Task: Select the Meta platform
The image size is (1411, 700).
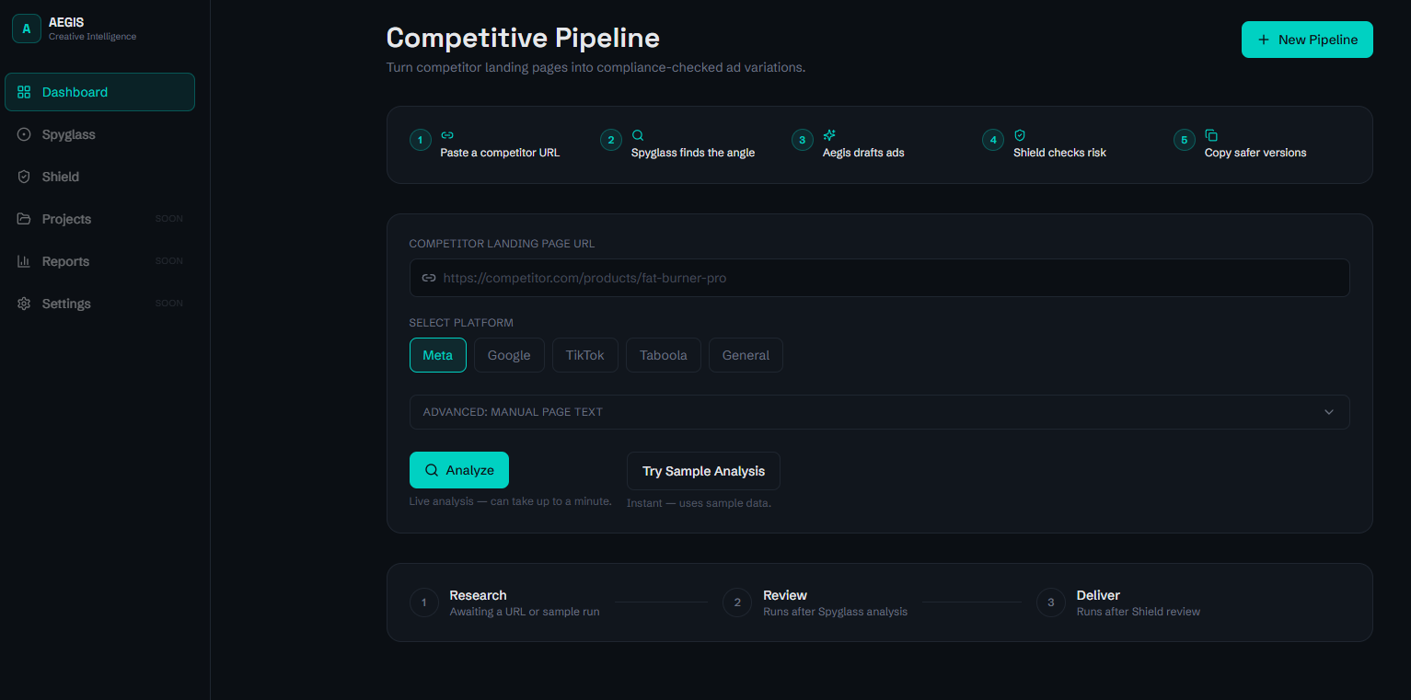Action: point(438,355)
